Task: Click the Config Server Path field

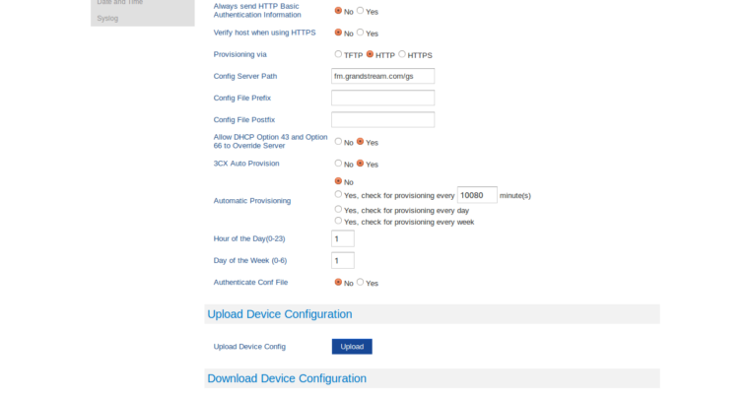Action: coord(382,76)
